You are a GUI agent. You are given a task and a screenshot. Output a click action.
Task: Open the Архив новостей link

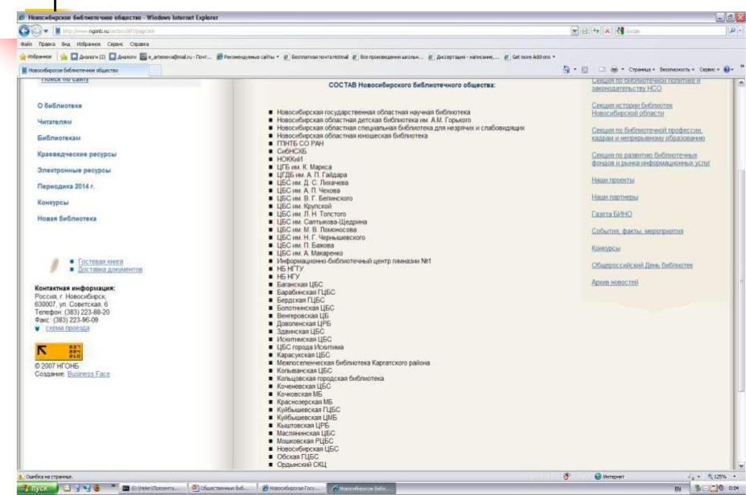tap(615, 282)
